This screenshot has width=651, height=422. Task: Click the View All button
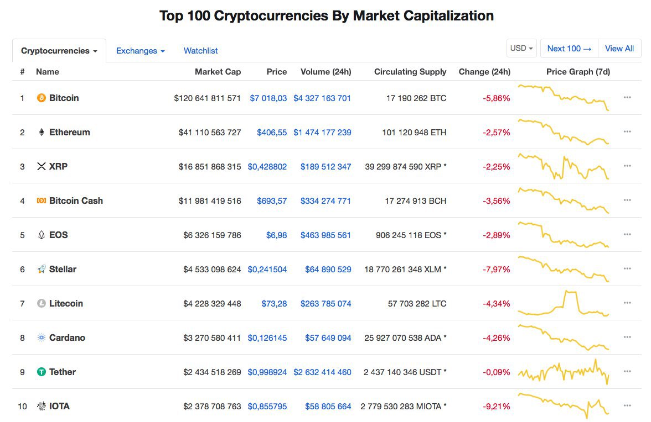point(619,49)
